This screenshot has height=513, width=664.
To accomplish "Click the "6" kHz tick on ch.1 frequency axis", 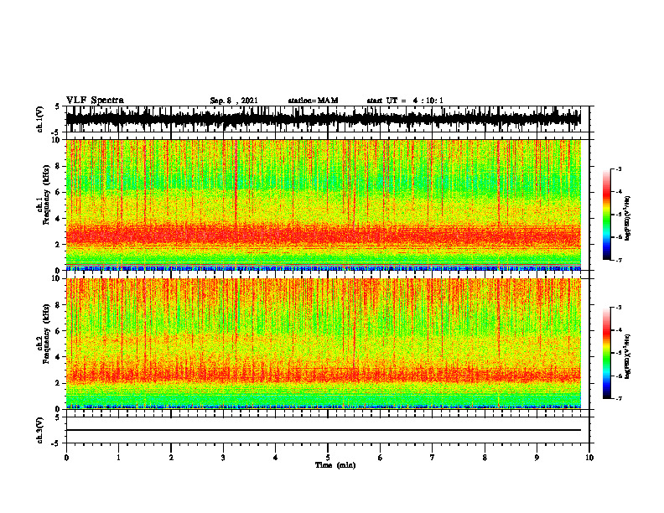I will (x=59, y=192).
